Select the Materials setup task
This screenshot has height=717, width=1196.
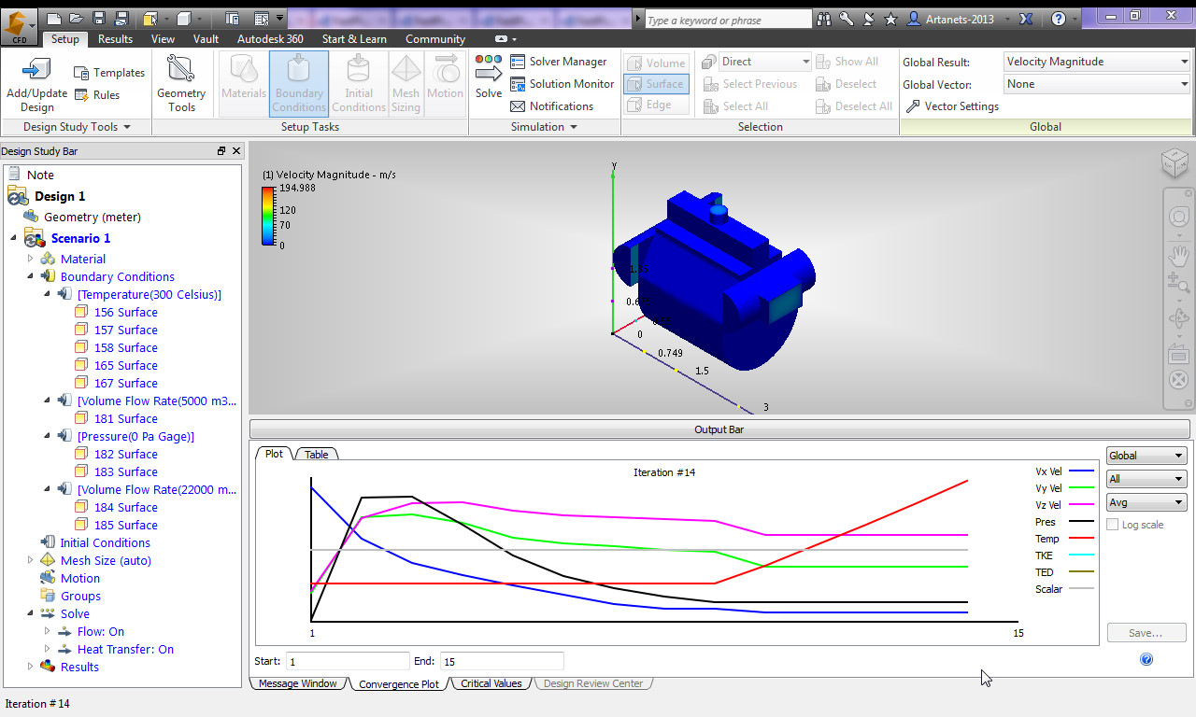pyautogui.click(x=244, y=84)
